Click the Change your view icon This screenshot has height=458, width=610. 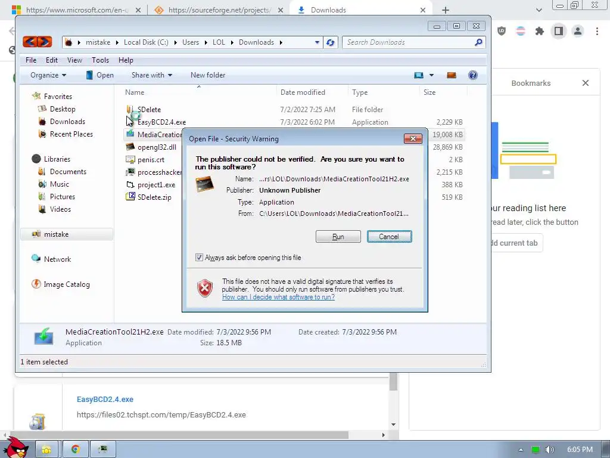pyautogui.click(x=419, y=75)
